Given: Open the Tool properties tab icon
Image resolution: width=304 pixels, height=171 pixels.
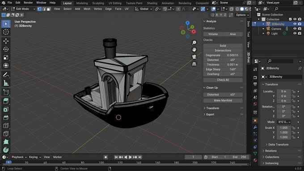Looking at the screenshot, I should [x=255, y=69].
